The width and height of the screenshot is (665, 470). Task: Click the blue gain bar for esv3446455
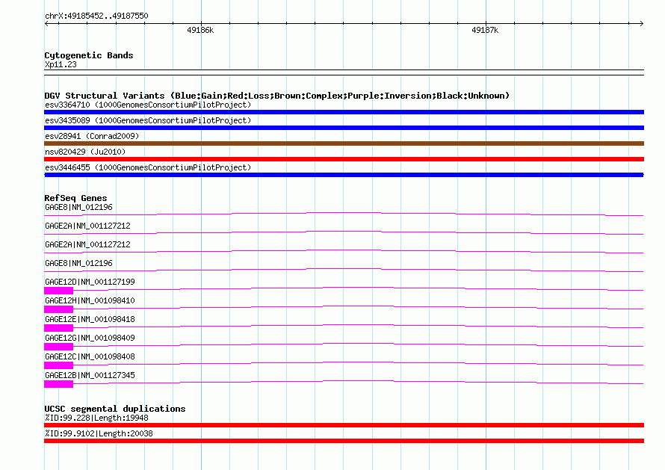coord(344,175)
